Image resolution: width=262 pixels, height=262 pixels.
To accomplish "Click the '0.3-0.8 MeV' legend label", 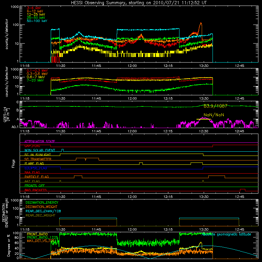I will click(37, 74).
